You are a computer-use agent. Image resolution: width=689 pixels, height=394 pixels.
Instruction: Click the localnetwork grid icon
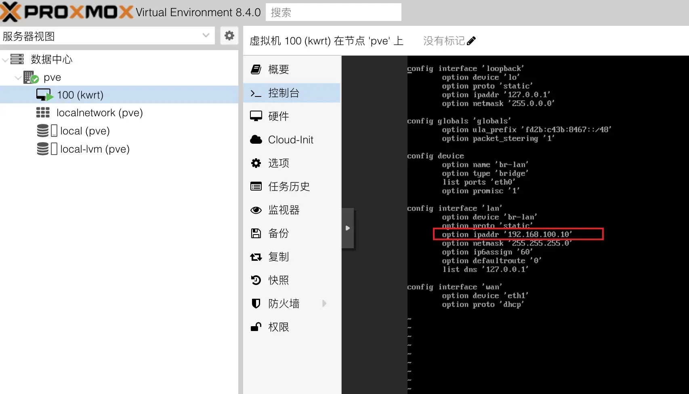pos(43,113)
